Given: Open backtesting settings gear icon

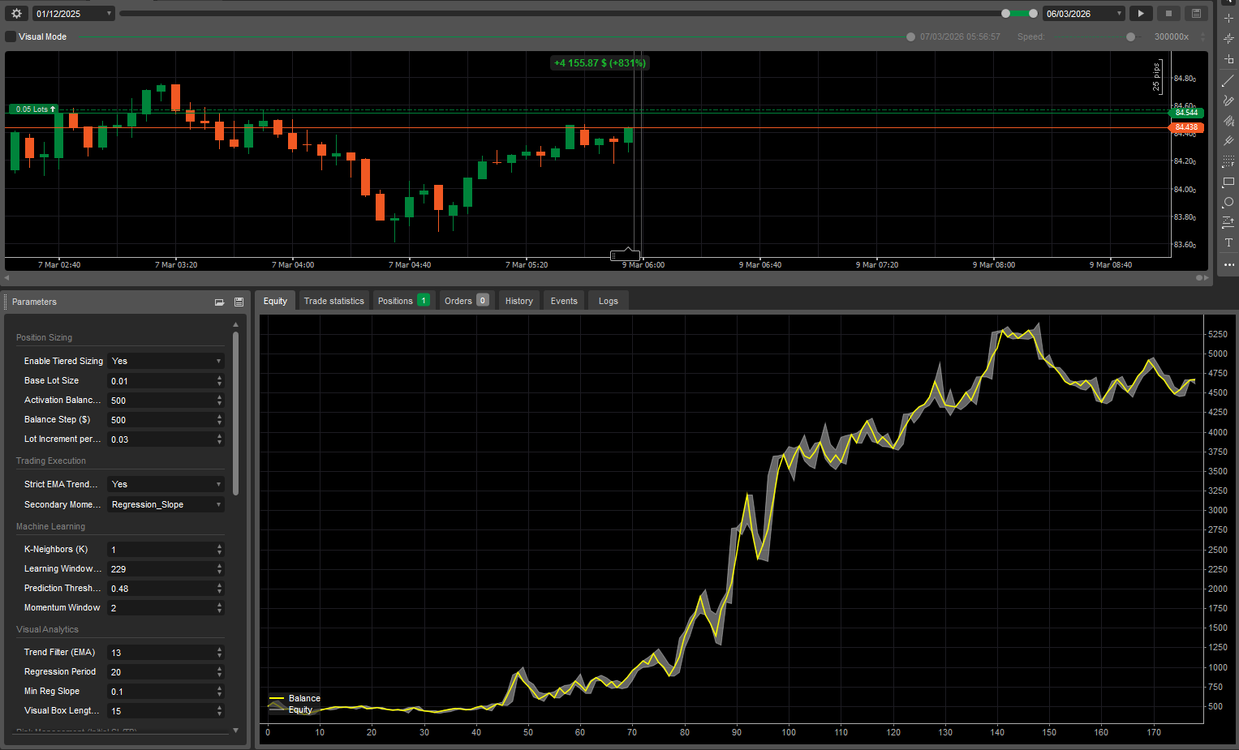Looking at the screenshot, I should click(16, 13).
